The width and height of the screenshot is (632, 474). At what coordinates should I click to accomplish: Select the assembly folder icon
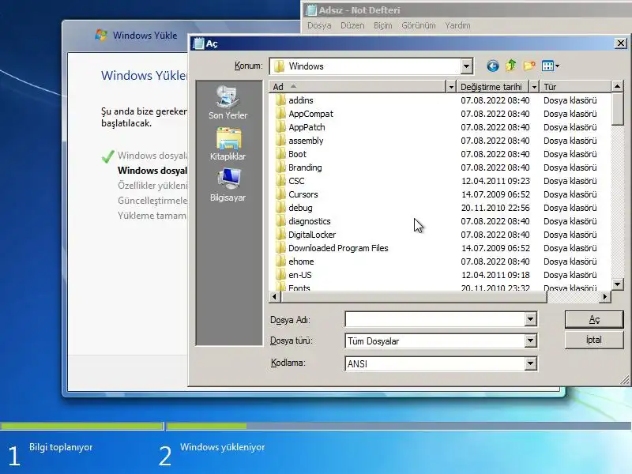[x=280, y=141]
